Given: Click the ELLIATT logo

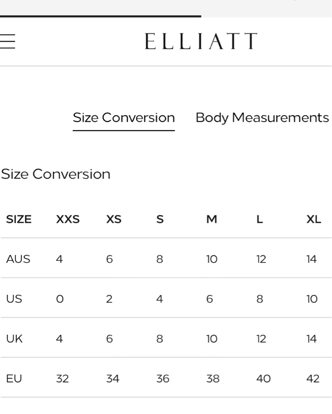Looking at the screenshot, I should point(201,41).
